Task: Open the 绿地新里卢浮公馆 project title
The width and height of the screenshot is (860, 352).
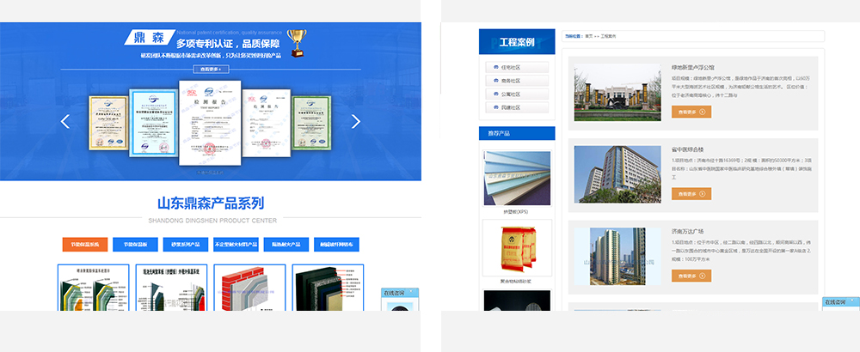Action: 692,67
